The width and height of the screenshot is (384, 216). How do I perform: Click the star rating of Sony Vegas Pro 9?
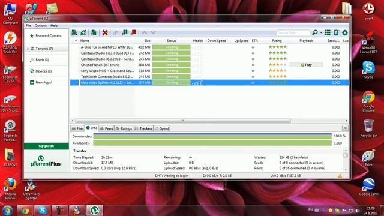tap(278, 71)
